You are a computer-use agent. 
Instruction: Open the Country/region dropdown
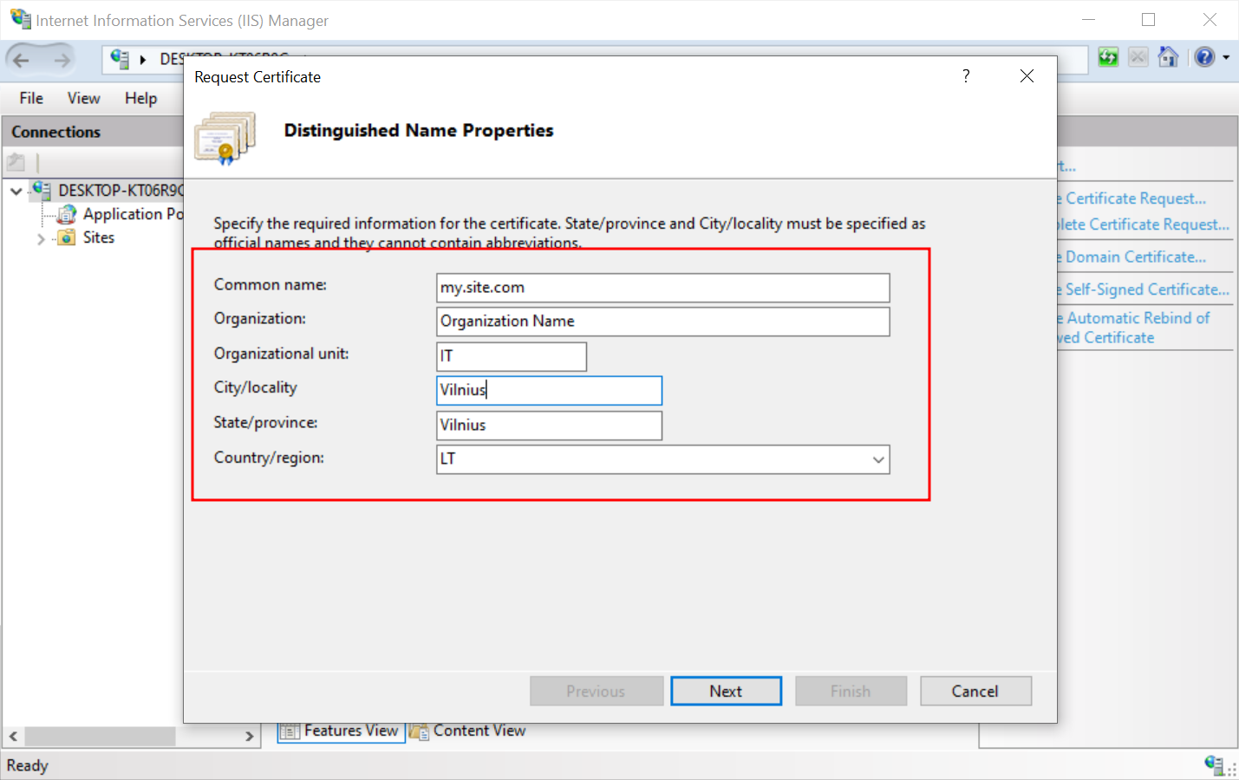coord(878,459)
